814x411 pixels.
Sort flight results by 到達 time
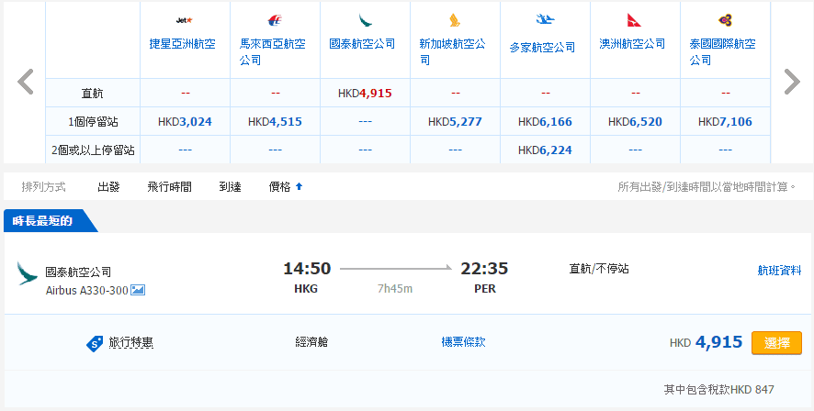tap(230, 187)
